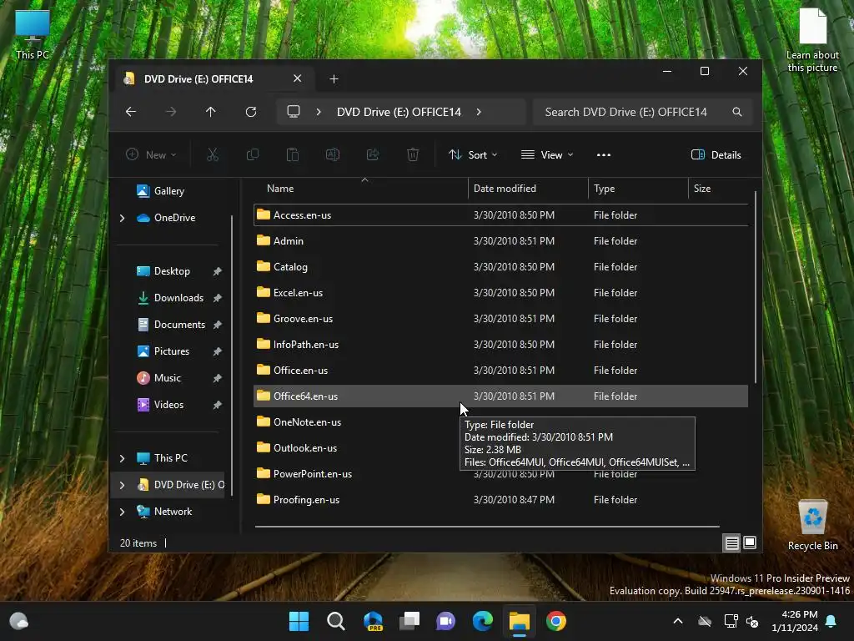Select This PC desktop icon
The image size is (854, 641).
[x=33, y=35]
